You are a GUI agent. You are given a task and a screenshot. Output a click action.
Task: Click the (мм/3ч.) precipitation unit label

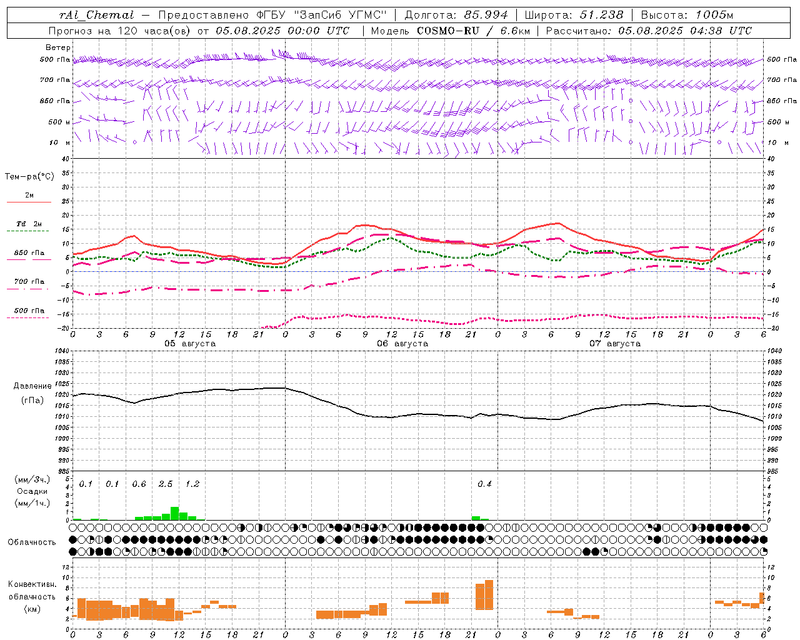32,479
